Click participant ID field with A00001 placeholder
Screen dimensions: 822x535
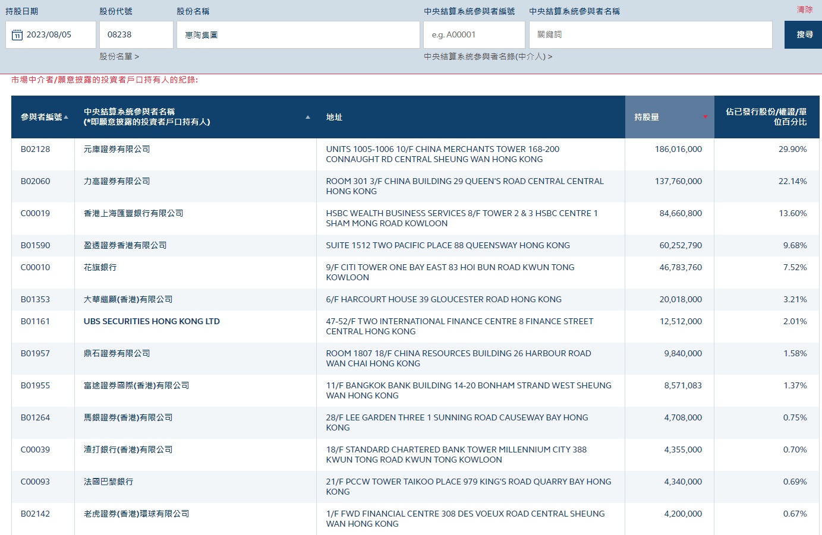pos(474,35)
